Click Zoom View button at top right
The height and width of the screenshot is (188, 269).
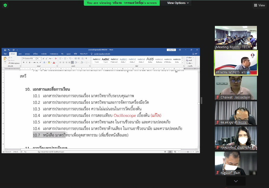click(259, 5)
